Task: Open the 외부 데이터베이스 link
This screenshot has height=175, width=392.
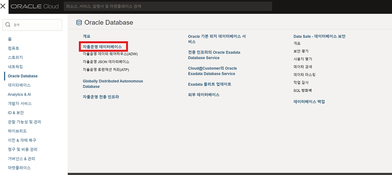Action: 204,95
